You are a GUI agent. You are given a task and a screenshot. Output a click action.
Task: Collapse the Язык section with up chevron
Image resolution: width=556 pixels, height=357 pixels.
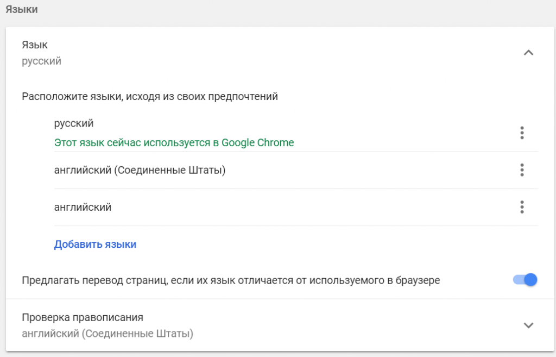tap(528, 53)
